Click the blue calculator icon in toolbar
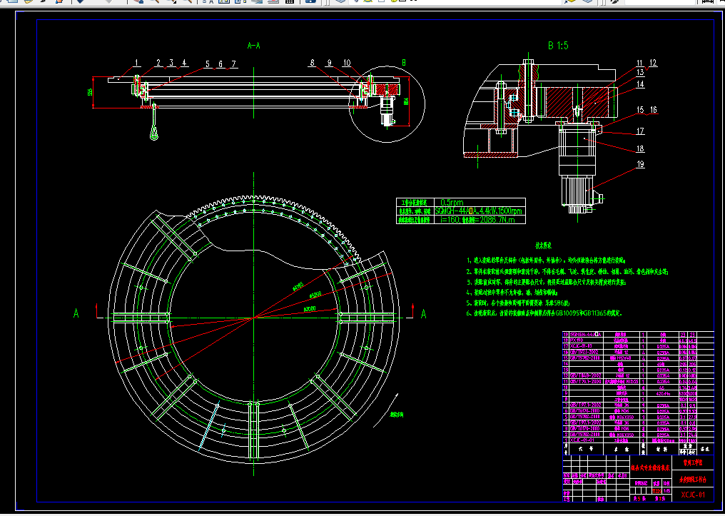Screen dimensions: 725x516 click(310, 2)
